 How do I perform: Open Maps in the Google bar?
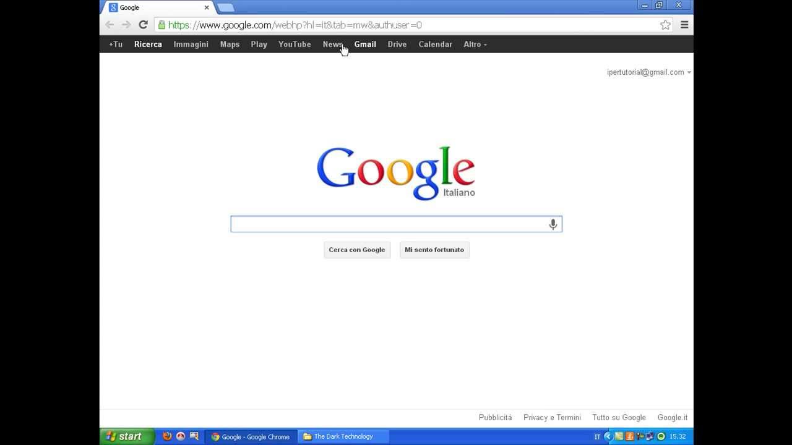click(x=230, y=44)
